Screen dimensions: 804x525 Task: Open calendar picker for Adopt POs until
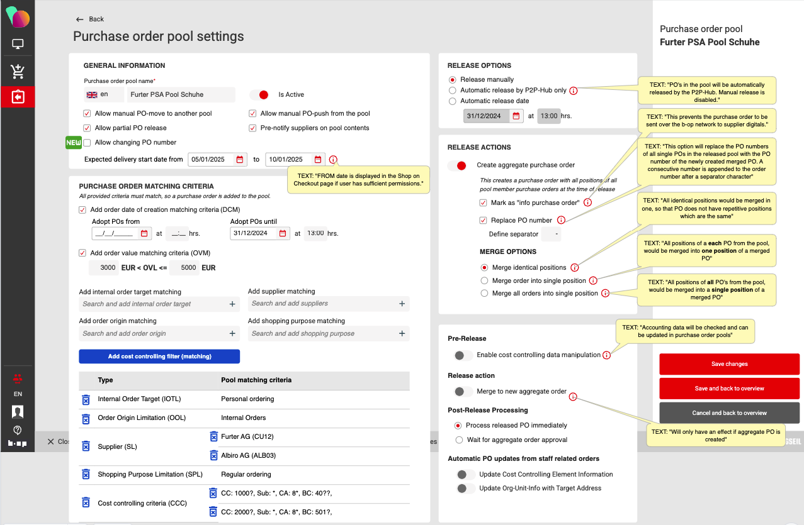(x=285, y=233)
